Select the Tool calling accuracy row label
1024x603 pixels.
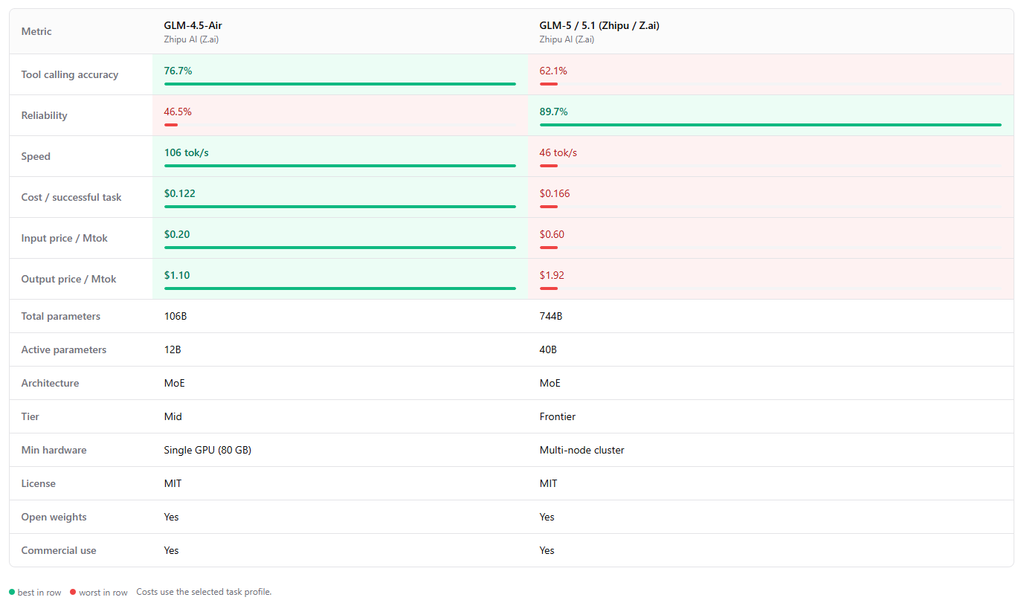(70, 74)
